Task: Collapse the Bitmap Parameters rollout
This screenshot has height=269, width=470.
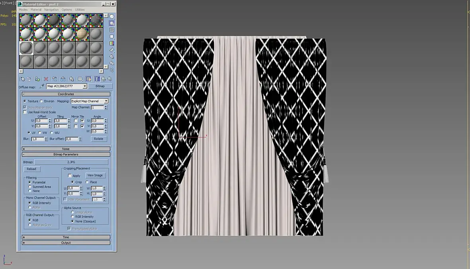Action: click(66, 155)
